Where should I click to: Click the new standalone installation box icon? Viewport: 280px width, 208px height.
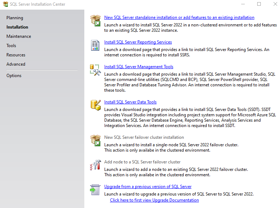pos(95,21)
